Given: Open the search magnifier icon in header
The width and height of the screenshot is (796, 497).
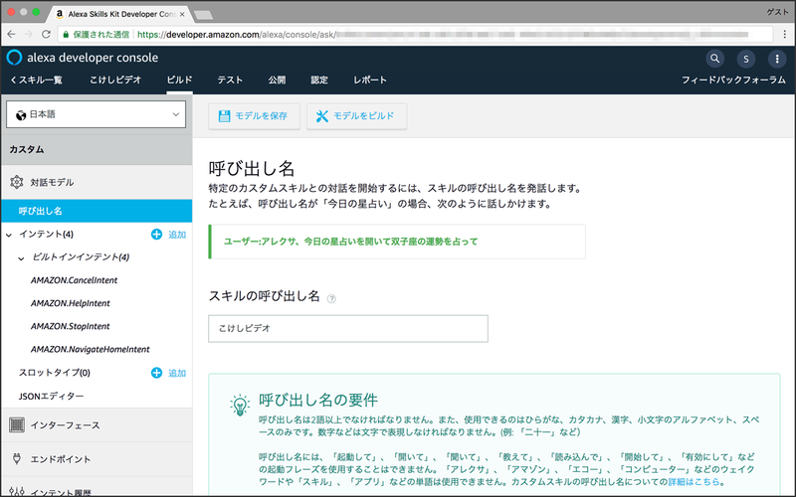Looking at the screenshot, I should point(714,59).
